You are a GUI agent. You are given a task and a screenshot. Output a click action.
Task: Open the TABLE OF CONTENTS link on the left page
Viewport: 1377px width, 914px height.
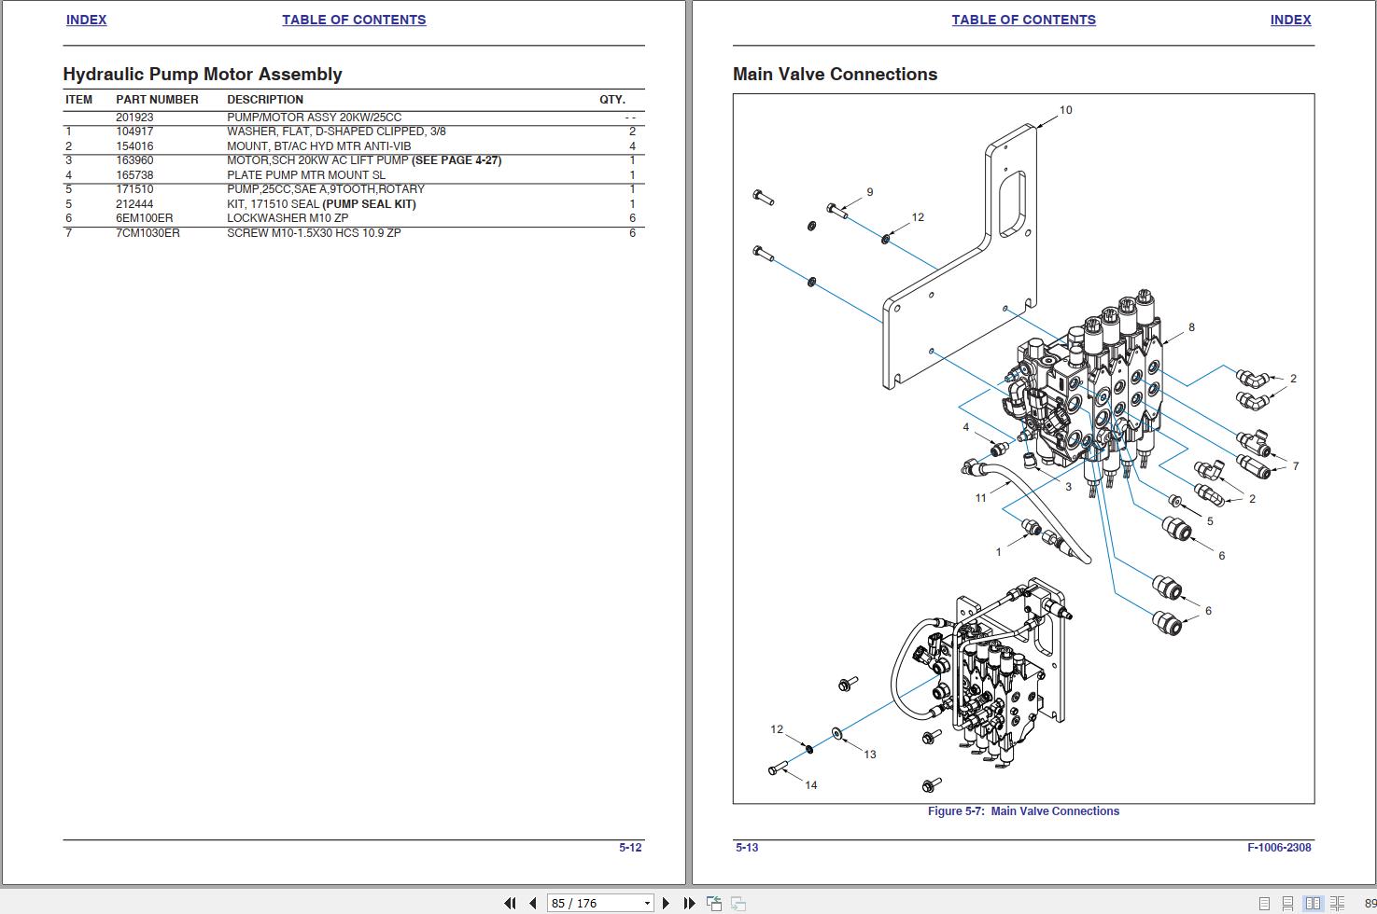(x=354, y=20)
